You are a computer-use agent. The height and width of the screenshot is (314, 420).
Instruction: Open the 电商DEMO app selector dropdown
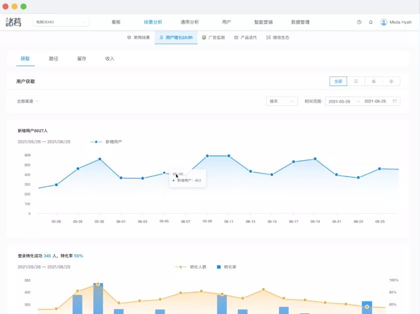(60, 22)
